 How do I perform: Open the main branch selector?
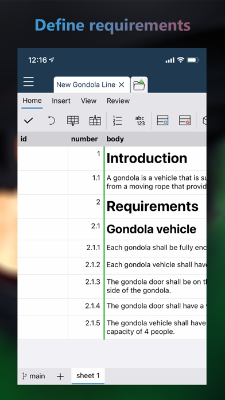[x=34, y=376]
